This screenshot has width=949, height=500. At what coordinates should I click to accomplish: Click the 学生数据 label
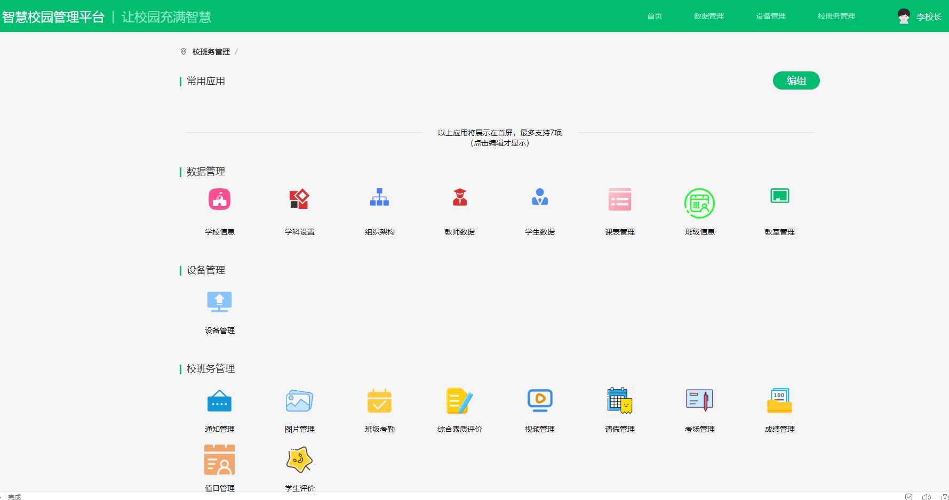click(x=540, y=232)
